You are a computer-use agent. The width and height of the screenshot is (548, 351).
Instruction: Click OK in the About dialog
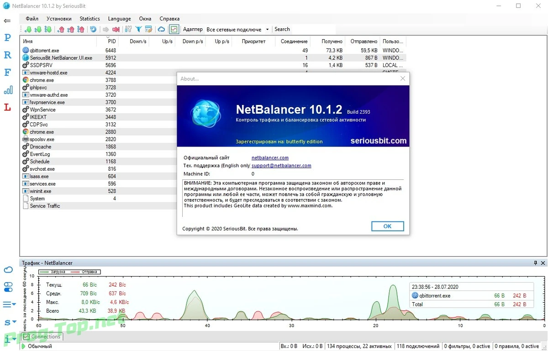[387, 226]
